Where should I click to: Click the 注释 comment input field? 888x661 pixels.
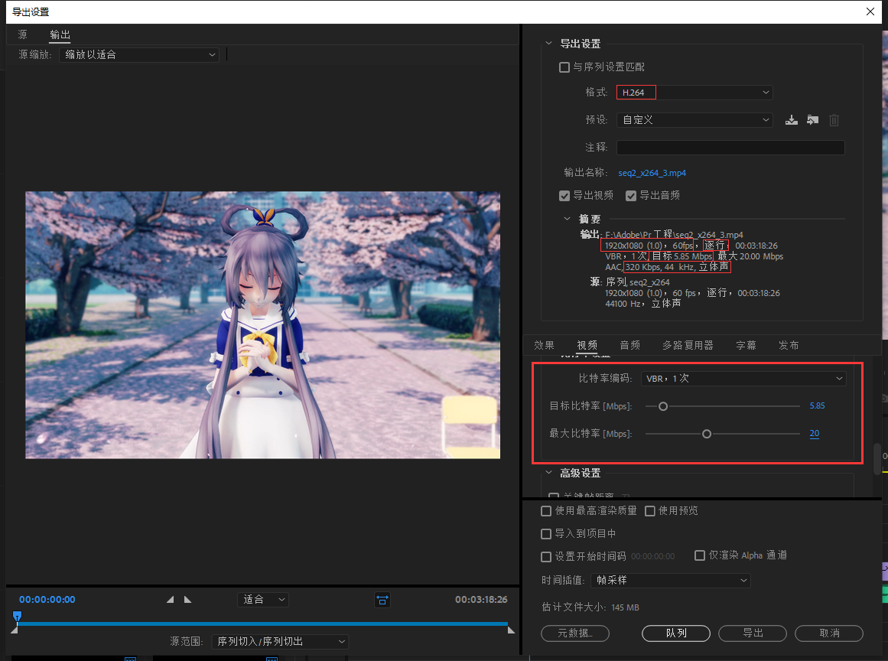coord(730,147)
